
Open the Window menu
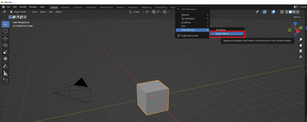pyautogui.click(x=33, y=7)
